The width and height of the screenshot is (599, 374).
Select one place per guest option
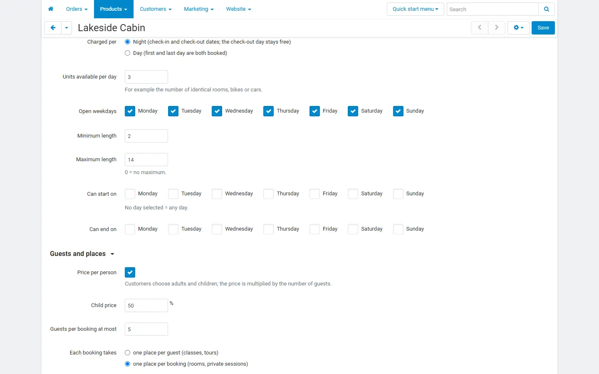128,353
